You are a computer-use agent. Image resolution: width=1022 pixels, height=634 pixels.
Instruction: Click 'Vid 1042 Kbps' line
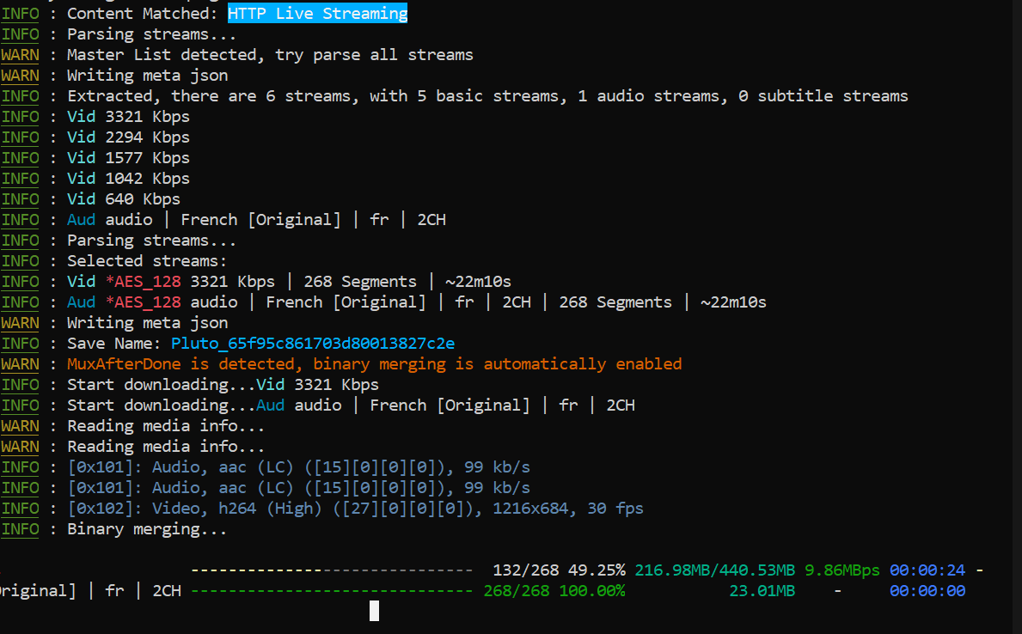(x=128, y=179)
